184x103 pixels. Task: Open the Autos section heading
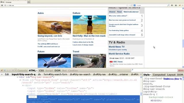click(x=41, y=13)
